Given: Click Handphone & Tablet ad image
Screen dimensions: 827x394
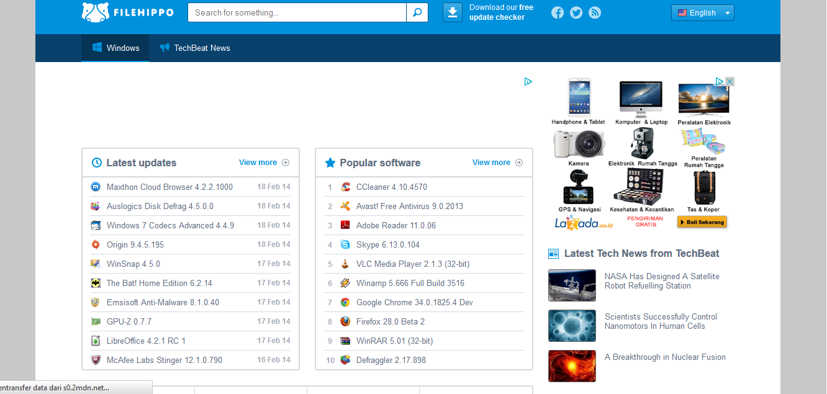Looking at the screenshot, I should point(579,97).
